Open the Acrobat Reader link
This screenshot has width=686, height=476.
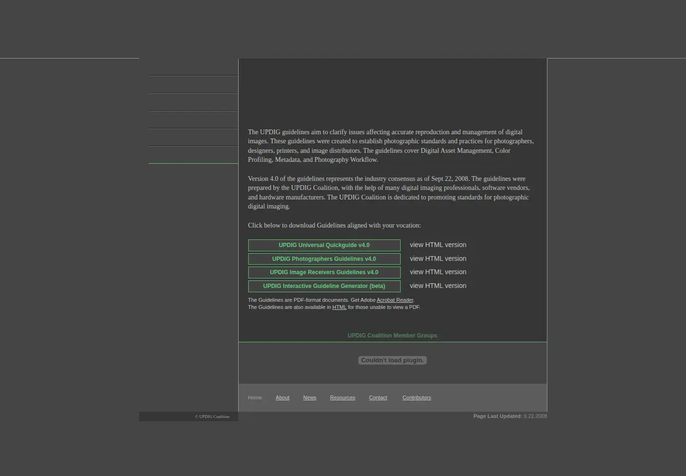[395, 300]
